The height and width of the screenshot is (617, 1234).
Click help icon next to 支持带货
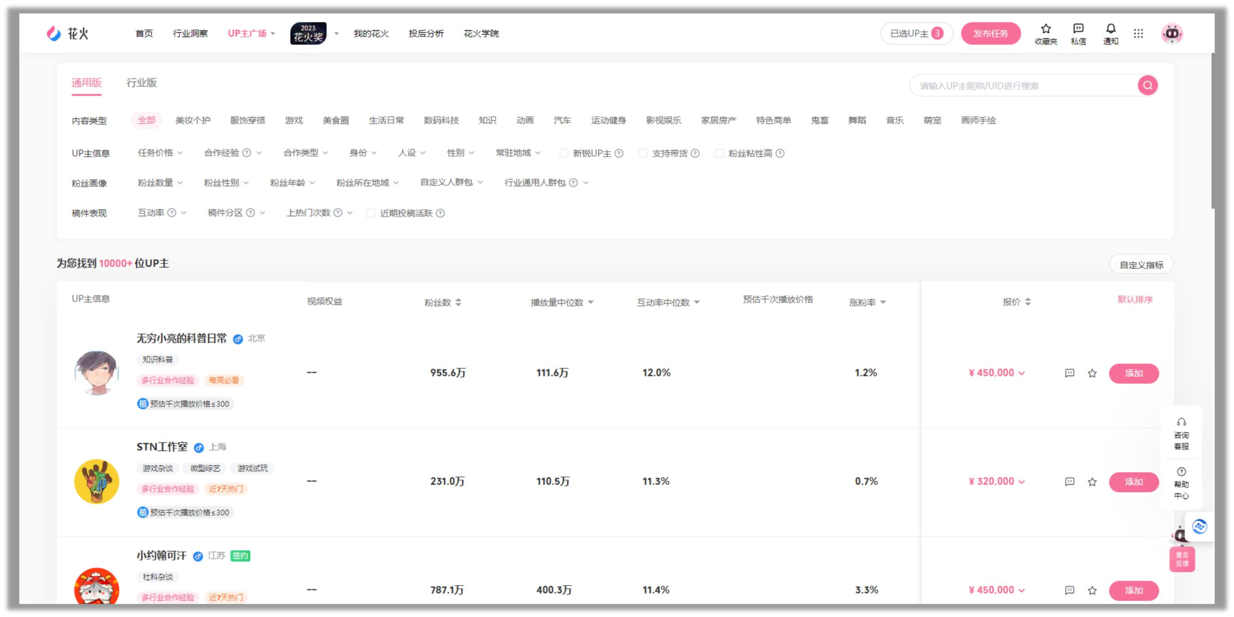(695, 153)
